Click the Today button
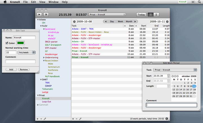Image resolution: width=203 pixels, height=123 pixels. click(x=141, y=14)
